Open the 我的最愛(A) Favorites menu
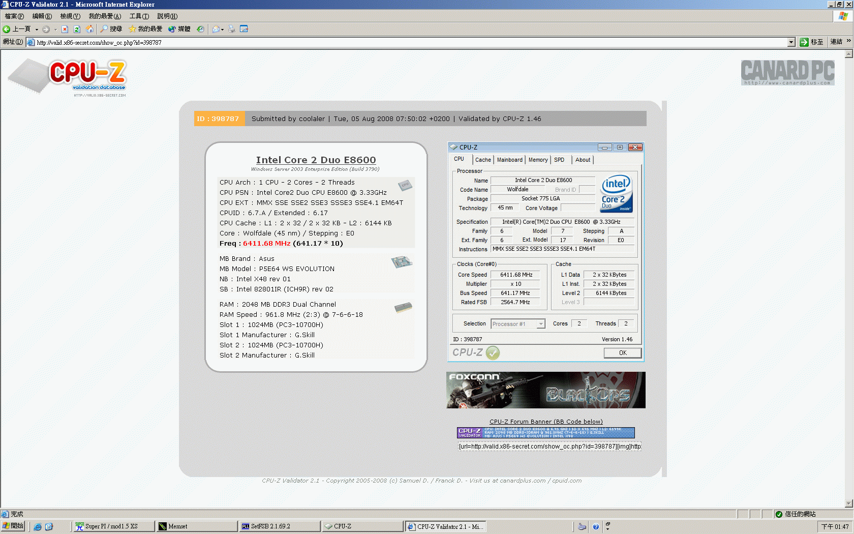 (x=105, y=16)
